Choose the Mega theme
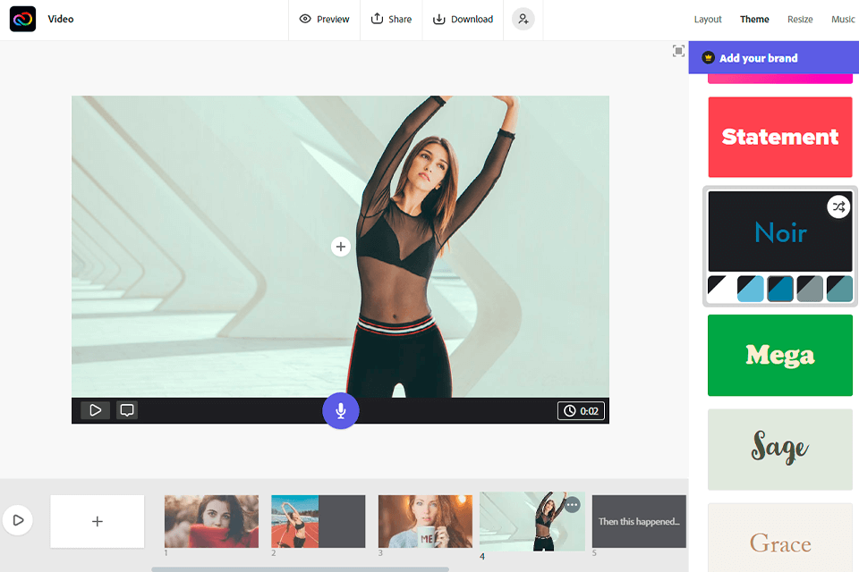 (x=779, y=355)
